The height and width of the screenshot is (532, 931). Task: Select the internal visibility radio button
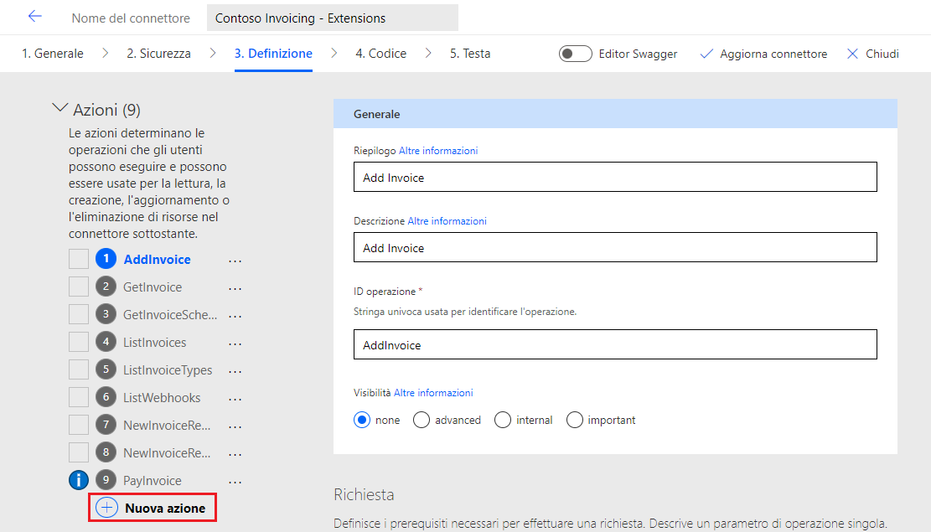point(503,420)
